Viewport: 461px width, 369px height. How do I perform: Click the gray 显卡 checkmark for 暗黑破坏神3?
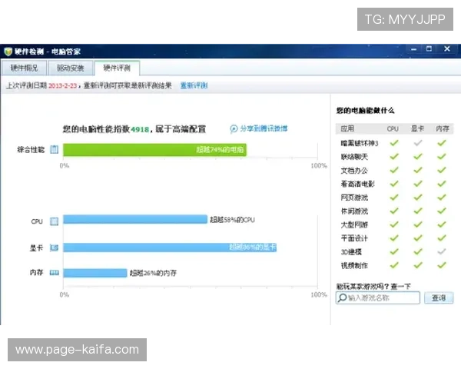coord(418,143)
